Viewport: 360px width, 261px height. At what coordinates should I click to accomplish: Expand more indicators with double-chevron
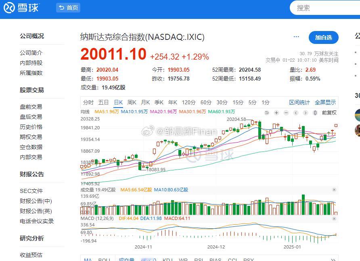333,259
